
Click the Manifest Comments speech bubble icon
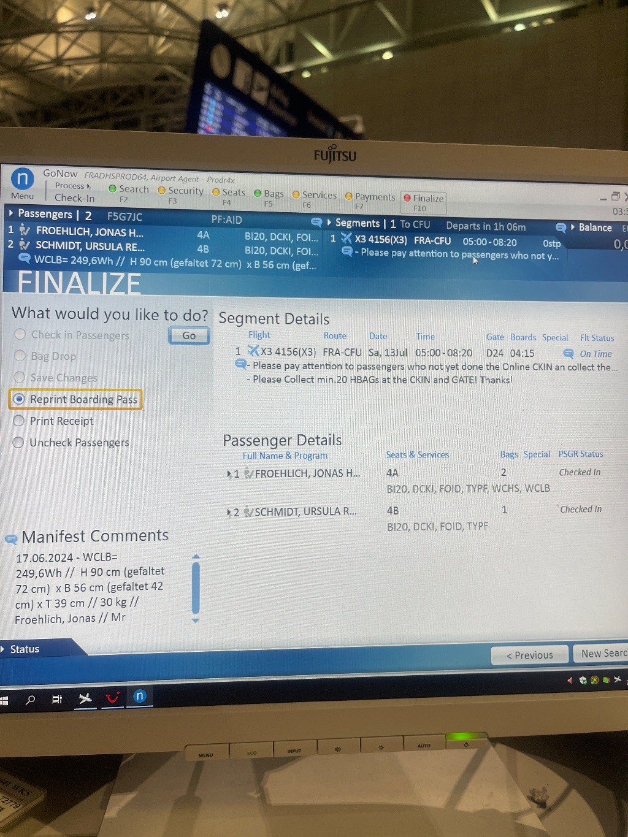point(11,539)
